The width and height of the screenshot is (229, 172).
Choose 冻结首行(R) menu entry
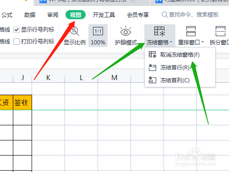[x=180, y=67]
